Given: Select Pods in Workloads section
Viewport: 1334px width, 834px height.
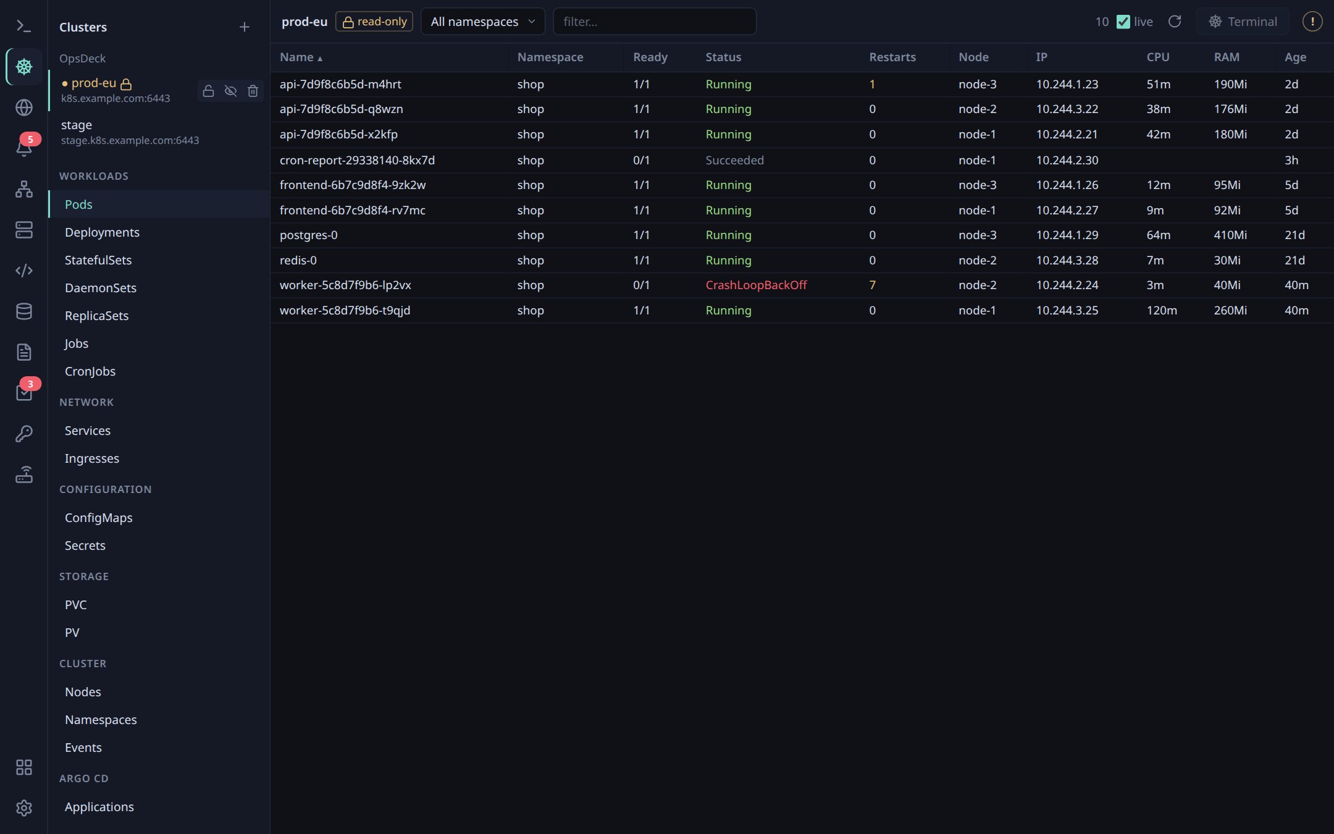Looking at the screenshot, I should pyautogui.click(x=159, y=204).
